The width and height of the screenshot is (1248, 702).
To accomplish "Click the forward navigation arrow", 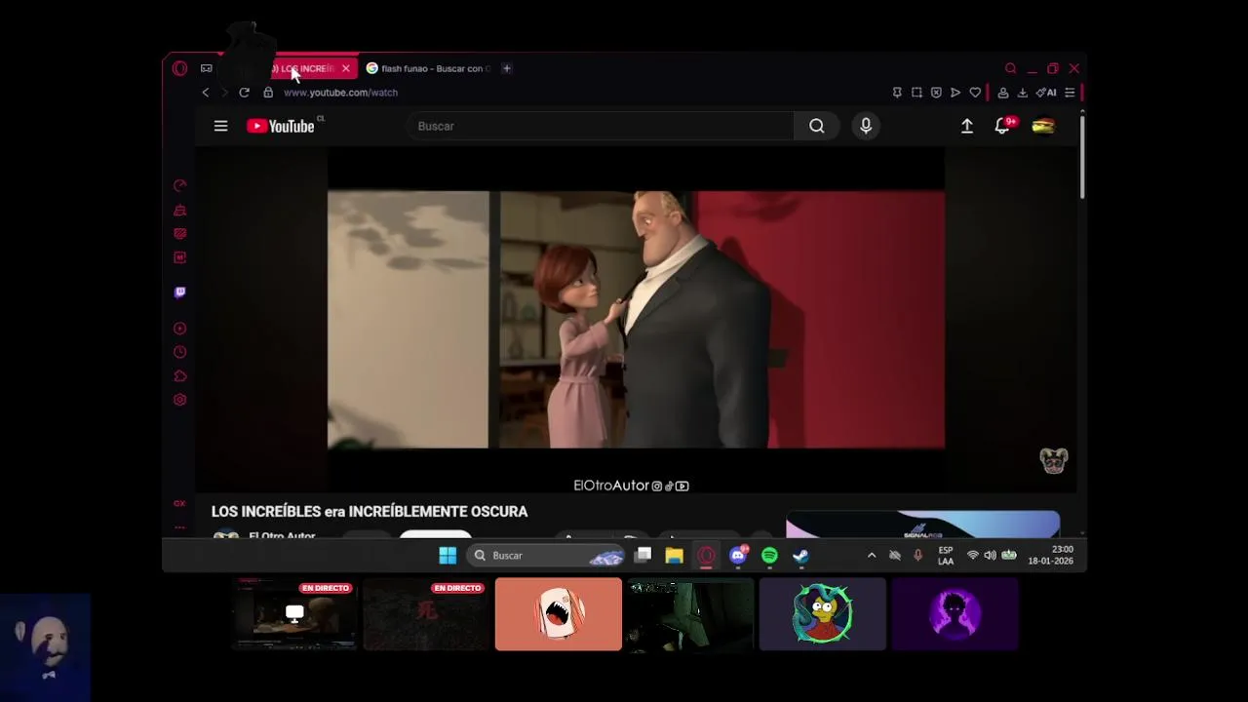I will [x=223, y=93].
